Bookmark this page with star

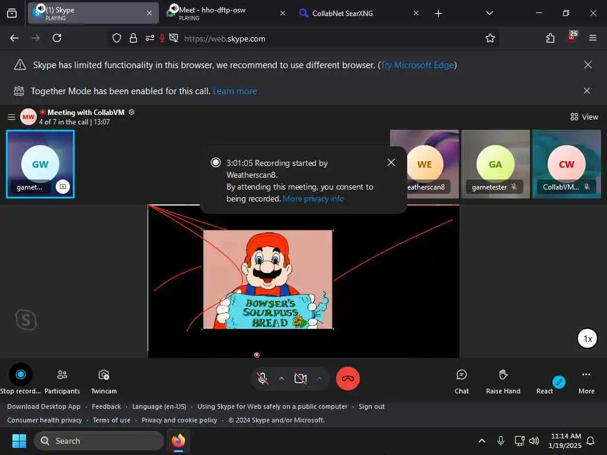(x=490, y=38)
